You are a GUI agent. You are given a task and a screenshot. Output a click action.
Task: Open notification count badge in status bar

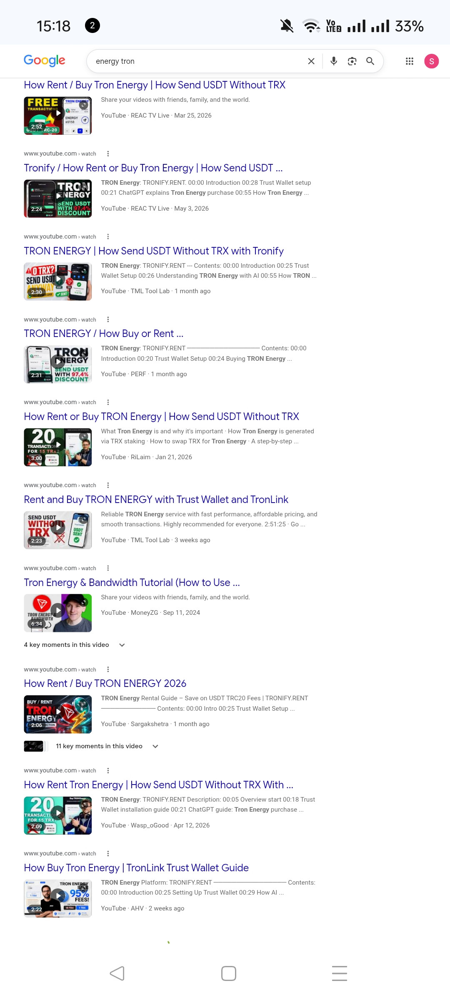(x=92, y=26)
